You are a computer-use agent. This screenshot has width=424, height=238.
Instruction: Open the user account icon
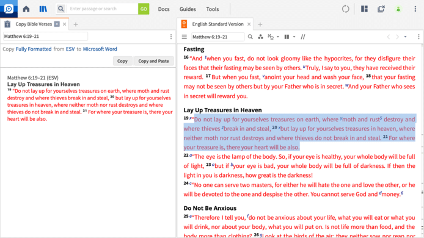(398, 9)
